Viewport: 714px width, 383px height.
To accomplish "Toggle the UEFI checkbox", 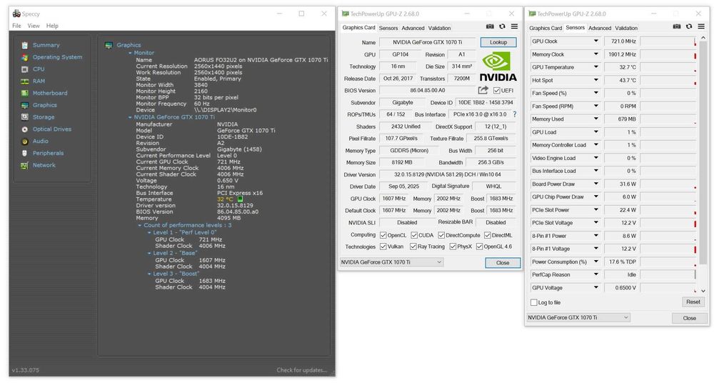I will pos(496,91).
